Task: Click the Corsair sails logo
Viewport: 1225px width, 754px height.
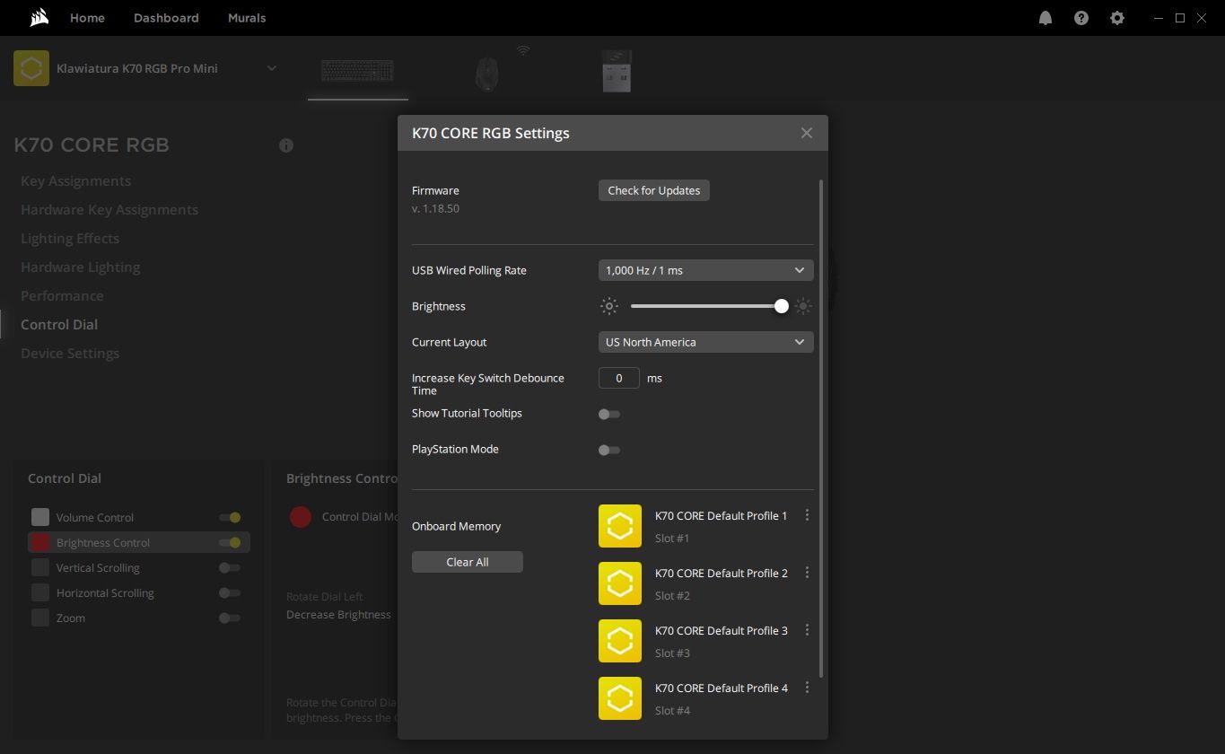Action: click(39, 18)
